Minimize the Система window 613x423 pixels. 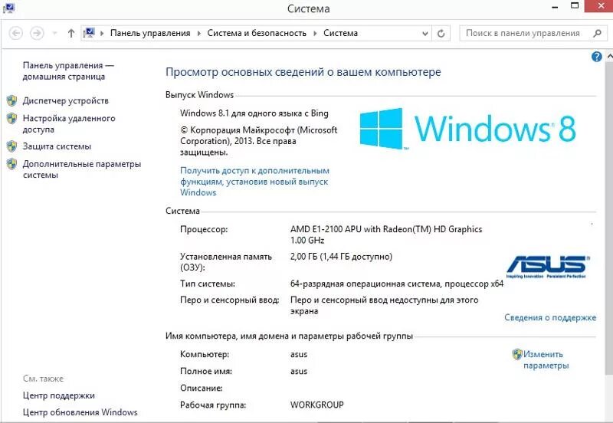pyautogui.click(x=555, y=8)
